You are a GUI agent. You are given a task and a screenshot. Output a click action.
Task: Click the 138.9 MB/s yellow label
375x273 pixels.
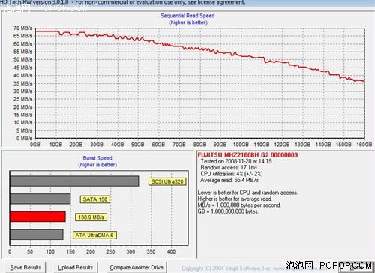click(x=91, y=217)
